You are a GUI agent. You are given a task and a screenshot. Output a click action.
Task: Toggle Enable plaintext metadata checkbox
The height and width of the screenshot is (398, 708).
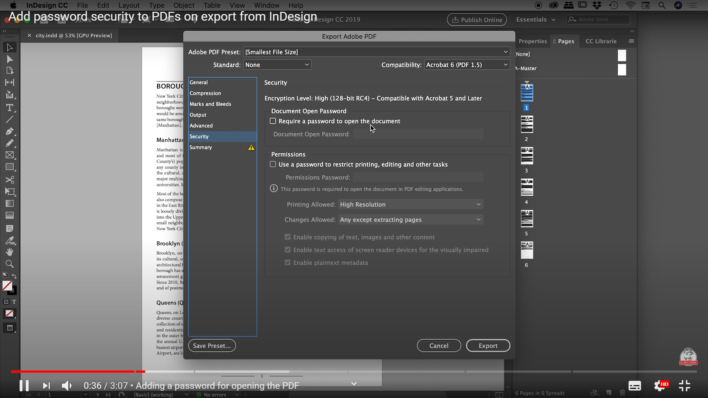(288, 262)
